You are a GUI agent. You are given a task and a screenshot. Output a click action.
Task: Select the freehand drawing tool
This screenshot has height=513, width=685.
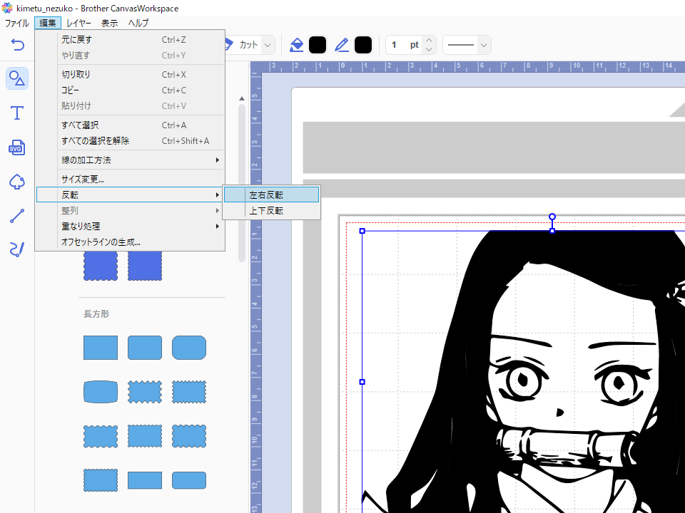(x=17, y=249)
